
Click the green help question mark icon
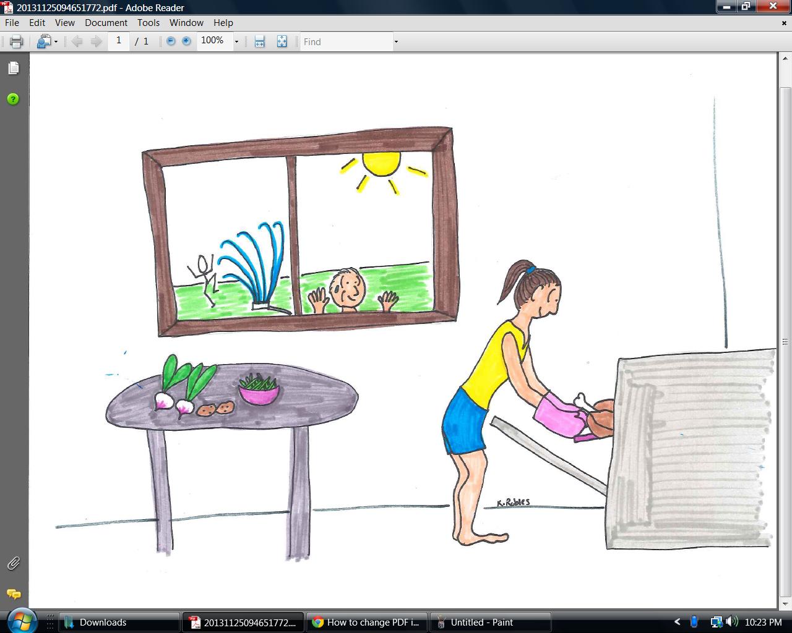coord(13,99)
